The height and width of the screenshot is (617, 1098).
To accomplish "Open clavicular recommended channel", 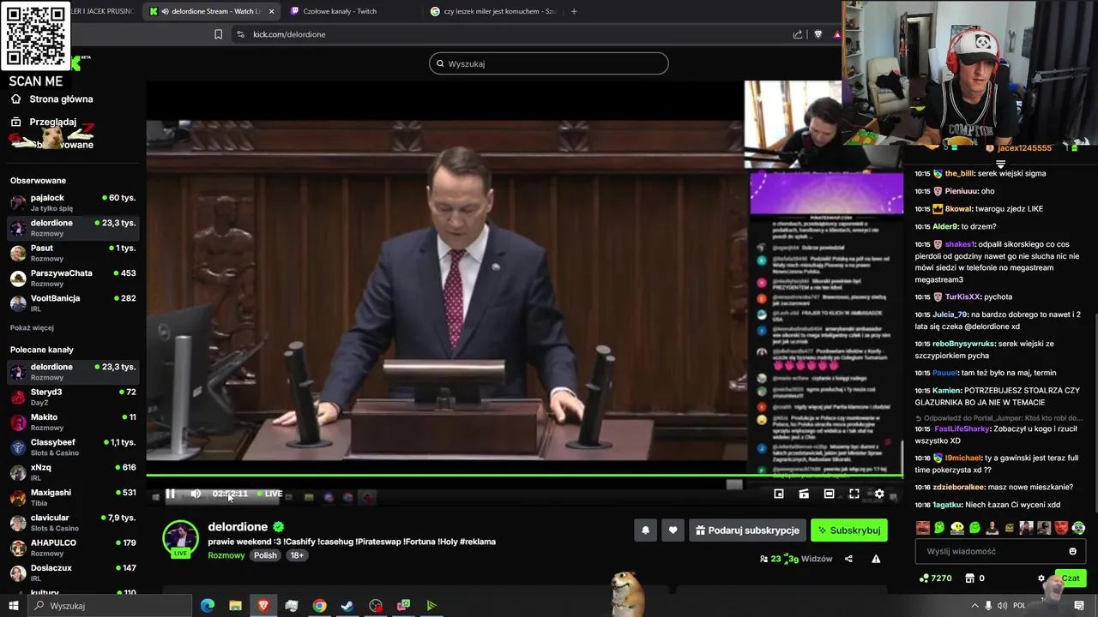I will [x=73, y=522].
